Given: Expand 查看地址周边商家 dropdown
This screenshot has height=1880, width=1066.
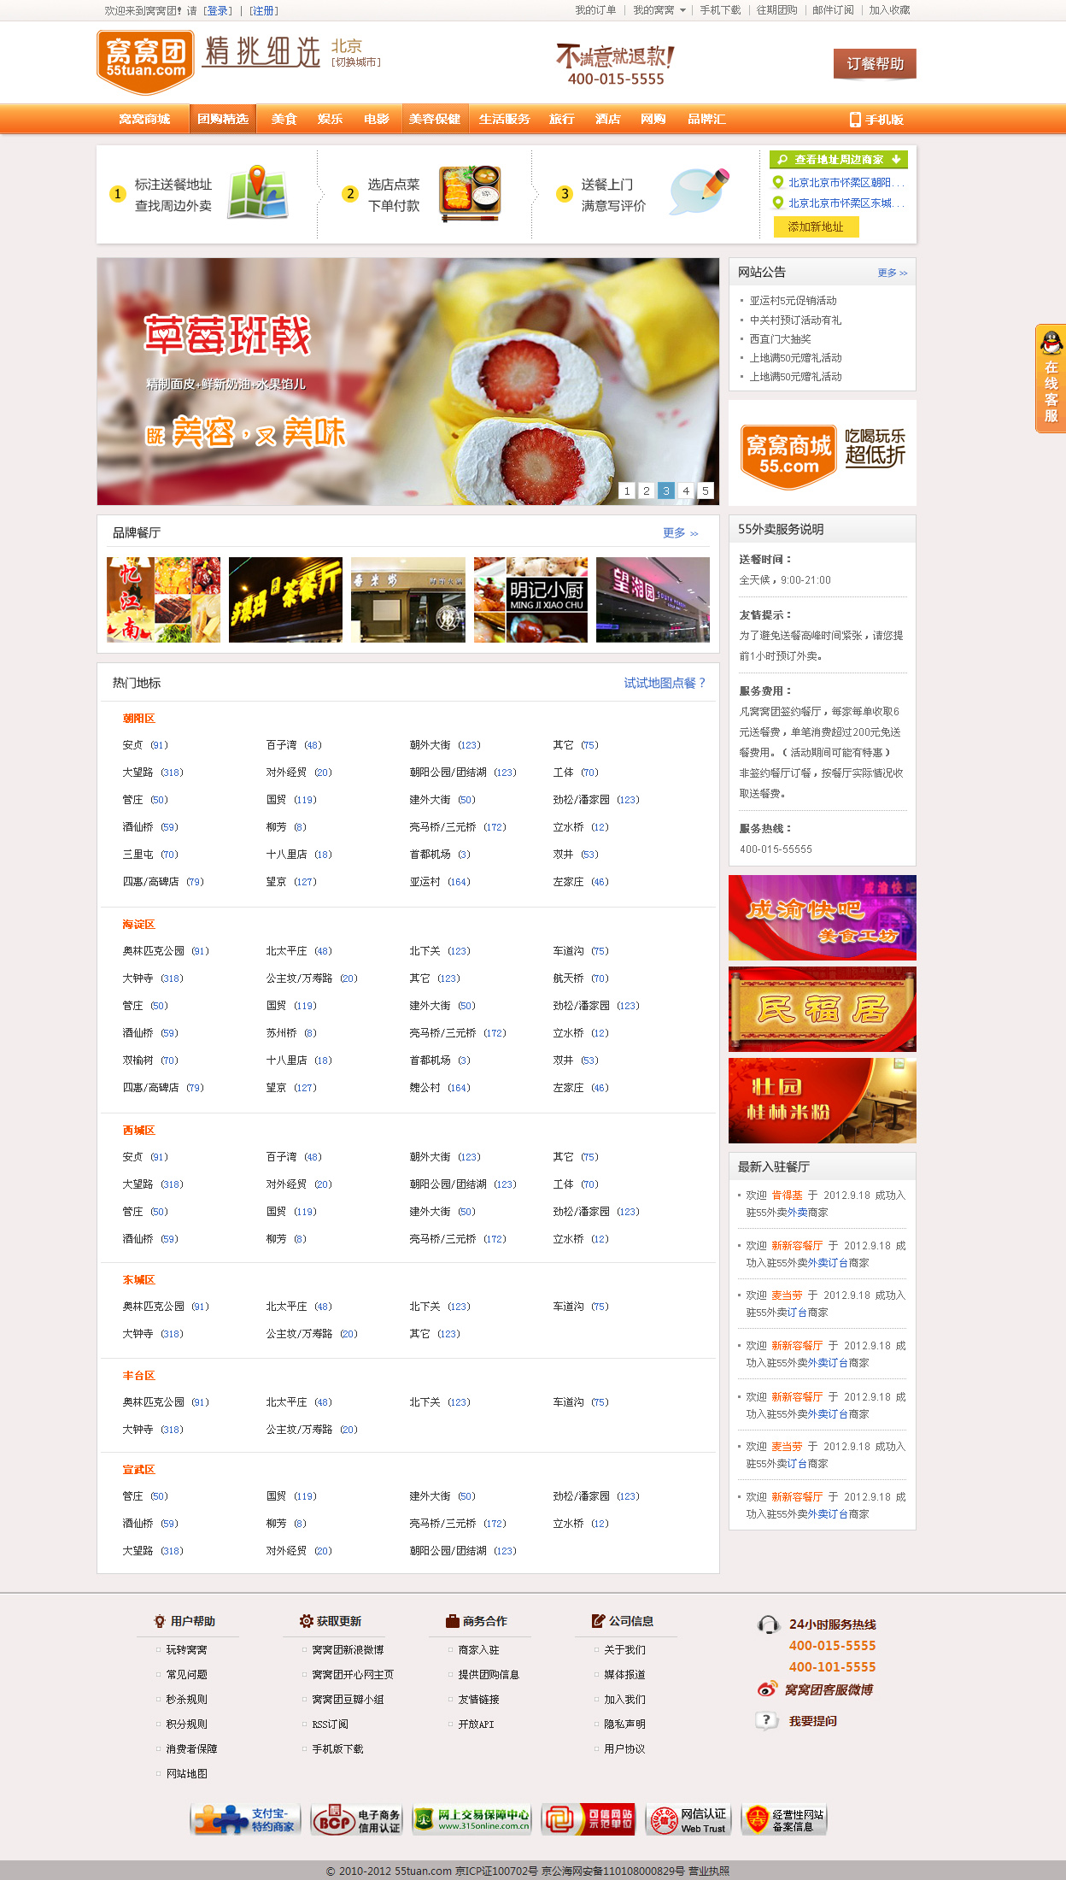Looking at the screenshot, I should point(839,160).
